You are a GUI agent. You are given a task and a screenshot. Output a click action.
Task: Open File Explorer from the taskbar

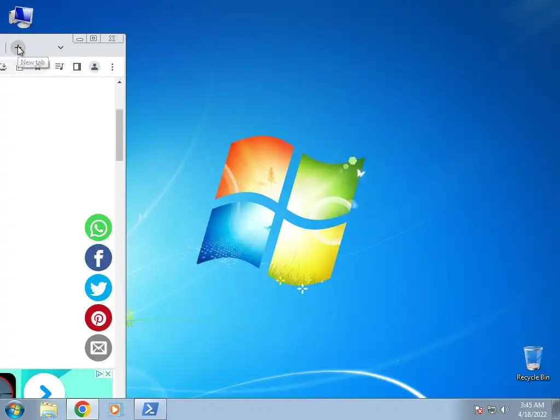click(49, 409)
